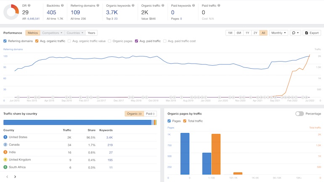
Task: Enable Avg. organic traffic value checkbox
Action: pyautogui.click(x=69, y=41)
